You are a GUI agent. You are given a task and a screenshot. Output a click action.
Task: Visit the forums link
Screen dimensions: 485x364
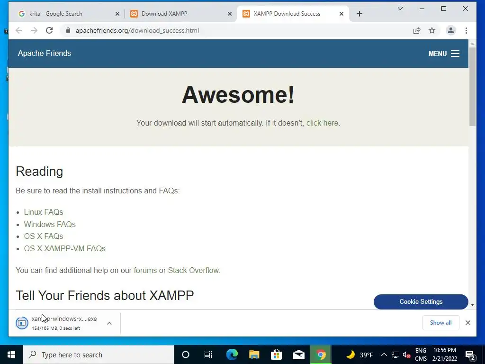tap(145, 270)
